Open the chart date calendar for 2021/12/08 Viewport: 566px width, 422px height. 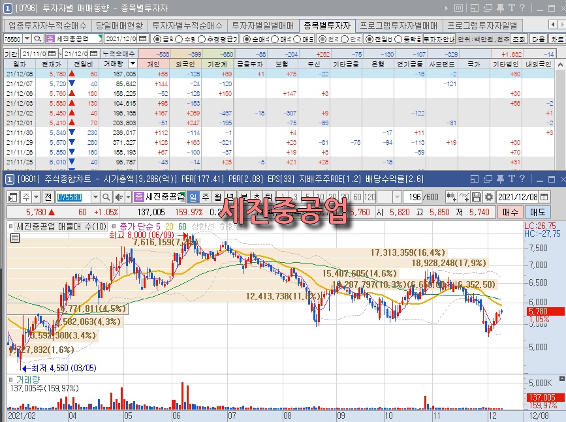544,197
